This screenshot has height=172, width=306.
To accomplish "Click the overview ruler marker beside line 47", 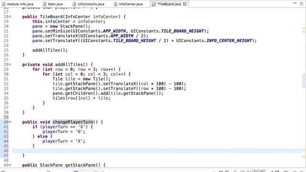I will [304, 157].
